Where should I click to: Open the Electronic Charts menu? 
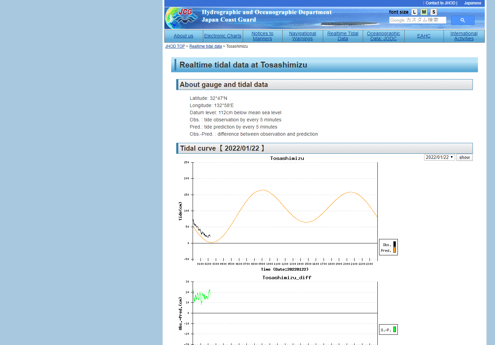tap(223, 36)
